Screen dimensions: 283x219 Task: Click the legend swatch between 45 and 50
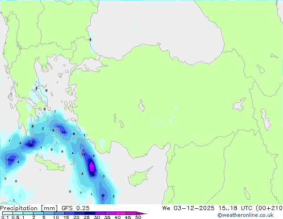pos(131,213)
